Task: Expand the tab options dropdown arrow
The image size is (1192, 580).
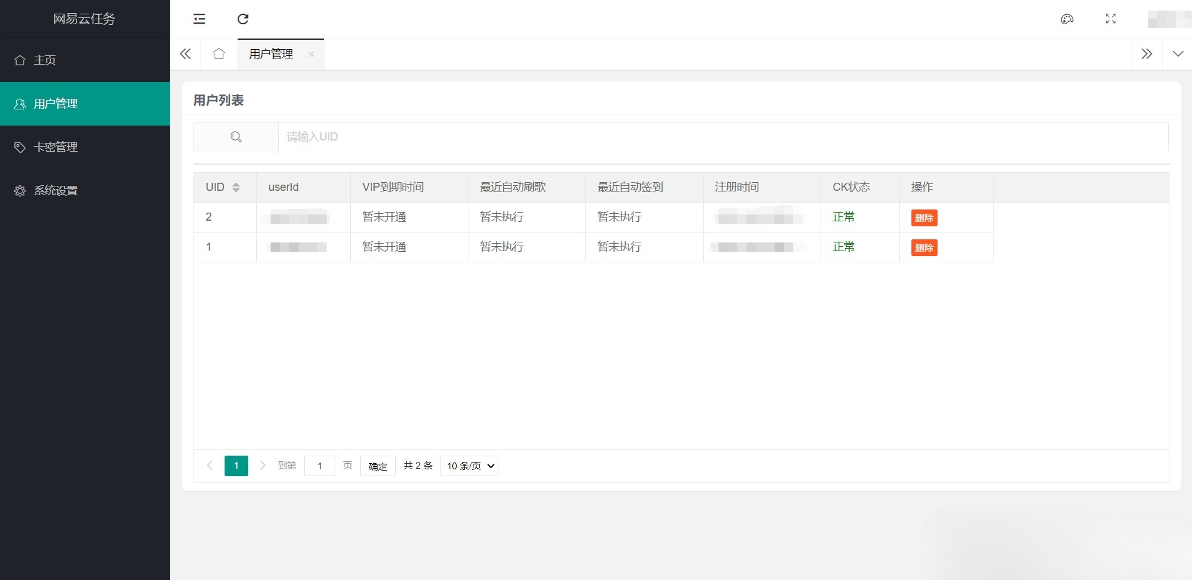Action: [x=1178, y=54]
